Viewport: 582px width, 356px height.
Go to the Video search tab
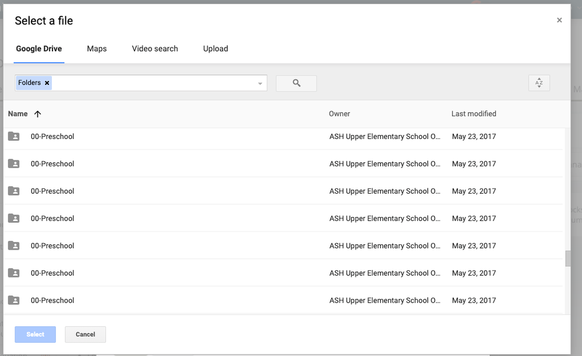[155, 49]
